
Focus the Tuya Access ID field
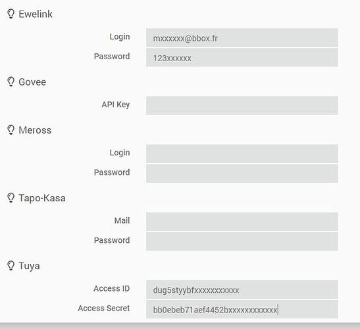pyautogui.click(x=242, y=290)
